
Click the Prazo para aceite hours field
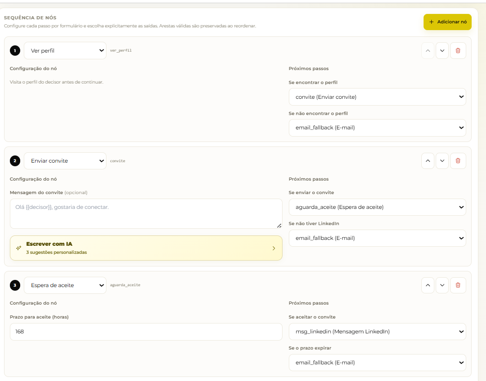tap(146, 332)
